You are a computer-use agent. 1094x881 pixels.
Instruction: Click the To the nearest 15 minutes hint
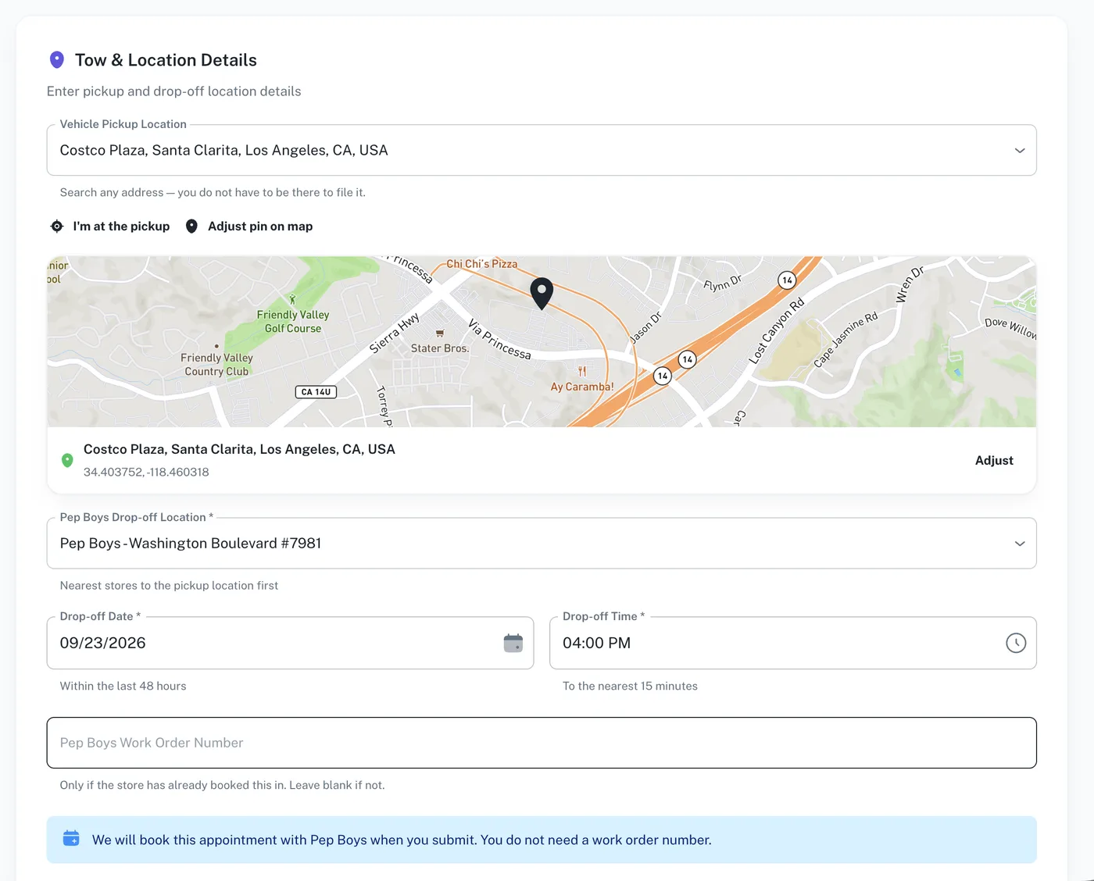[x=630, y=686]
